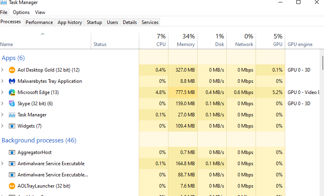Sort processes by the CPU column header
The image size is (324, 196).
[154, 40]
